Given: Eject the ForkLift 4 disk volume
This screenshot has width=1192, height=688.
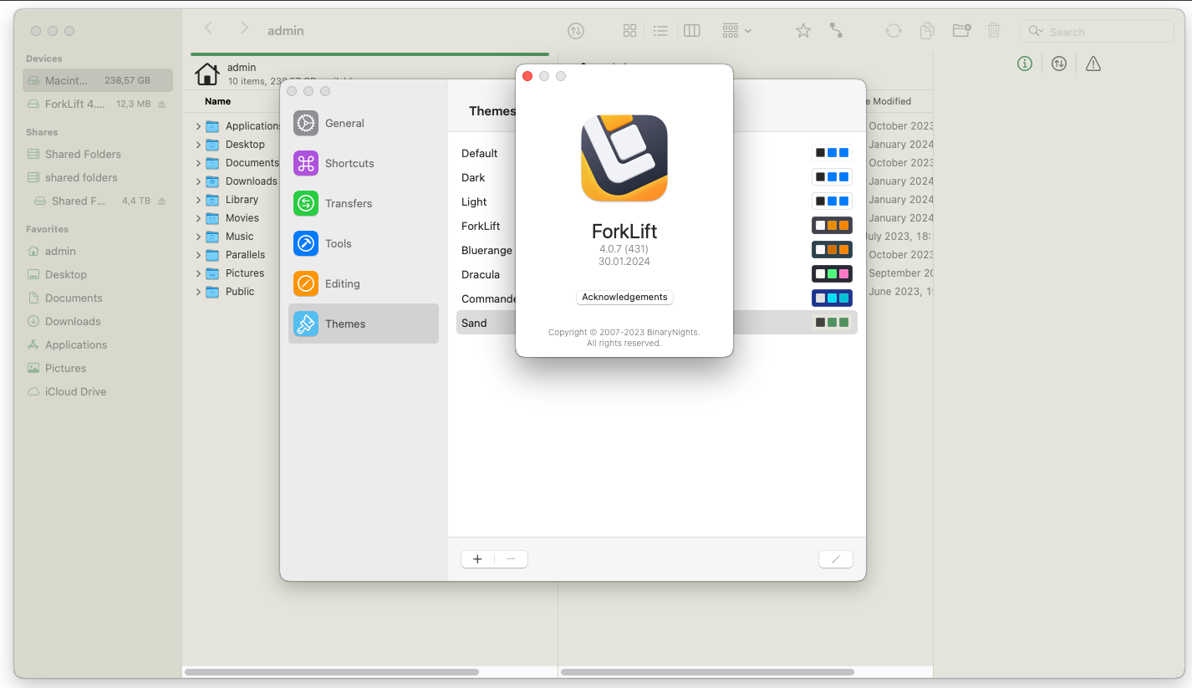Looking at the screenshot, I should [x=162, y=104].
